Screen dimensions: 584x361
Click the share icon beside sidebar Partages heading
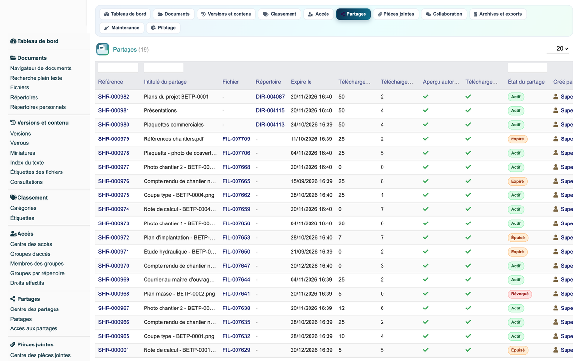click(13, 299)
